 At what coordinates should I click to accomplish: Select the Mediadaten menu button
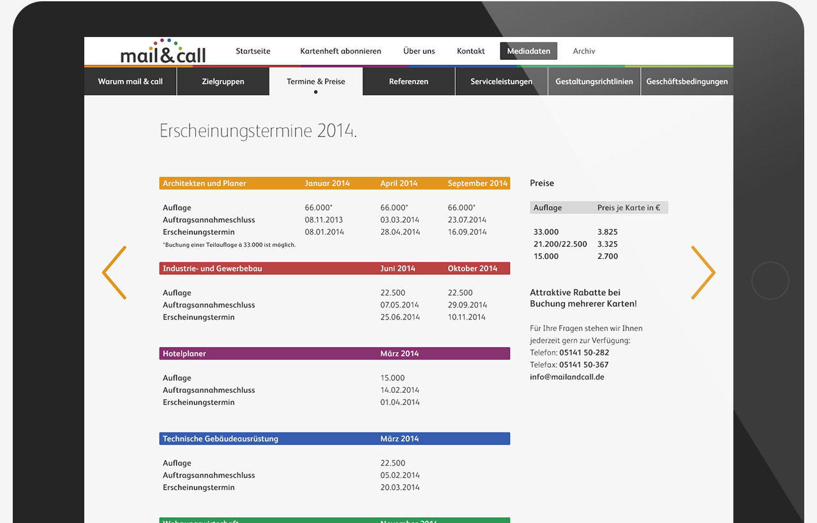[x=528, y=51]
